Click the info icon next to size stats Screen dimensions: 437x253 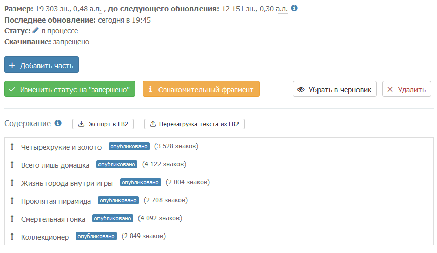294,9
